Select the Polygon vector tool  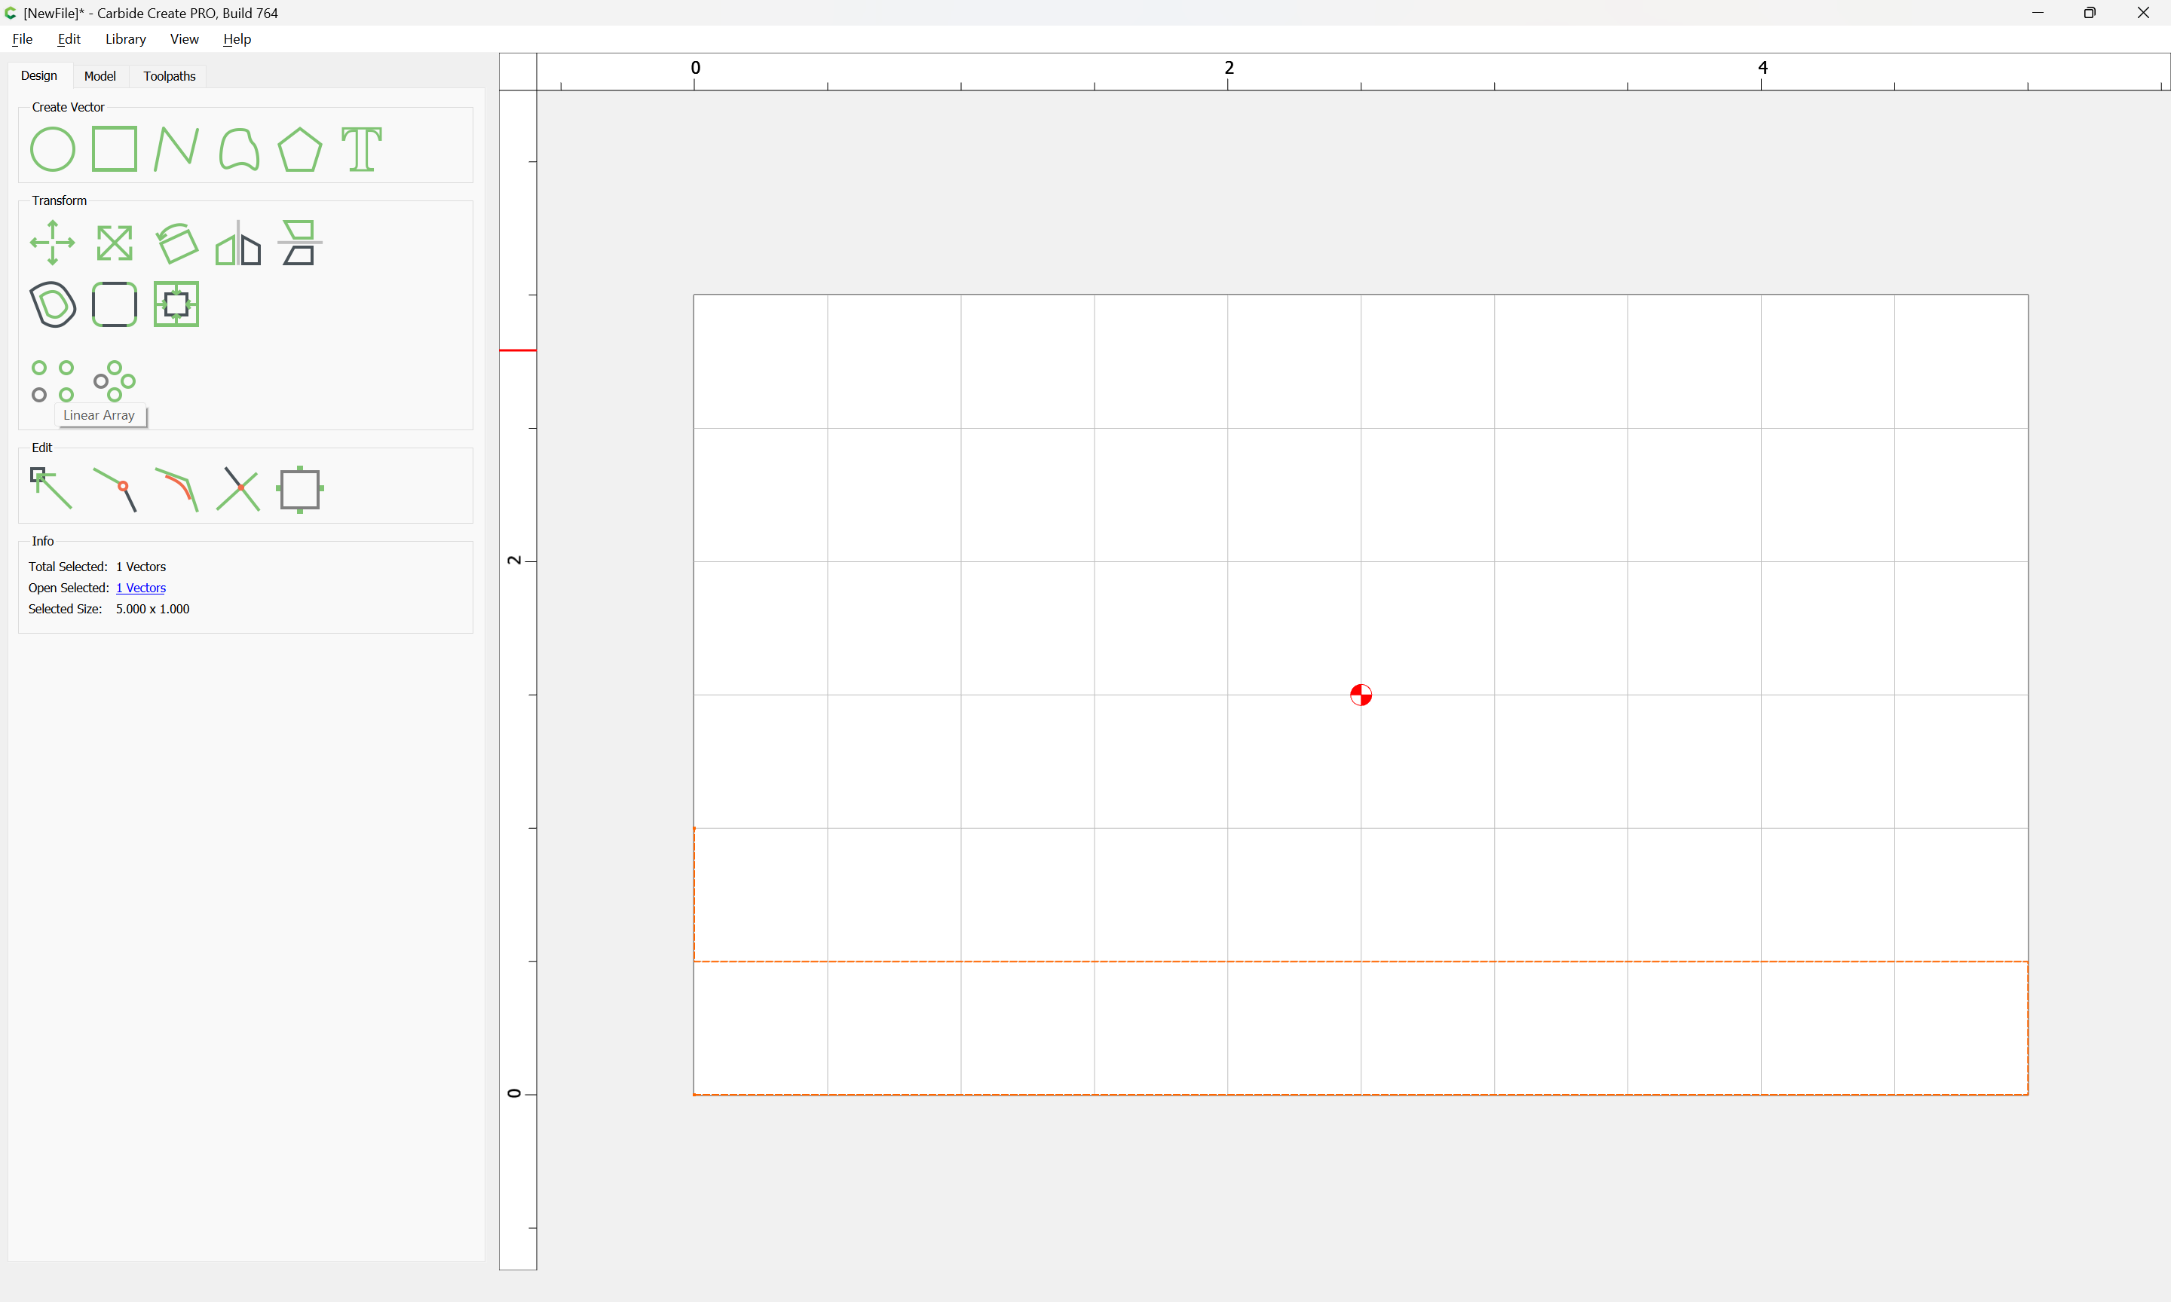tap(299, 149)
